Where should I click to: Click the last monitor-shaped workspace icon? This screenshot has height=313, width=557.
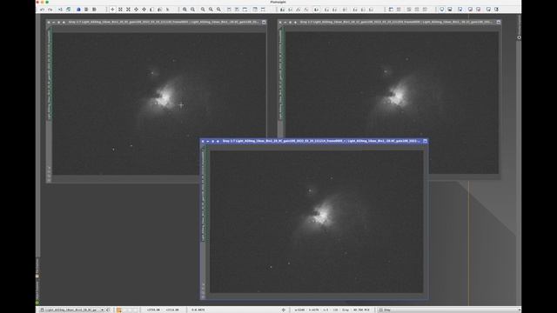click(x=497, y=10)
